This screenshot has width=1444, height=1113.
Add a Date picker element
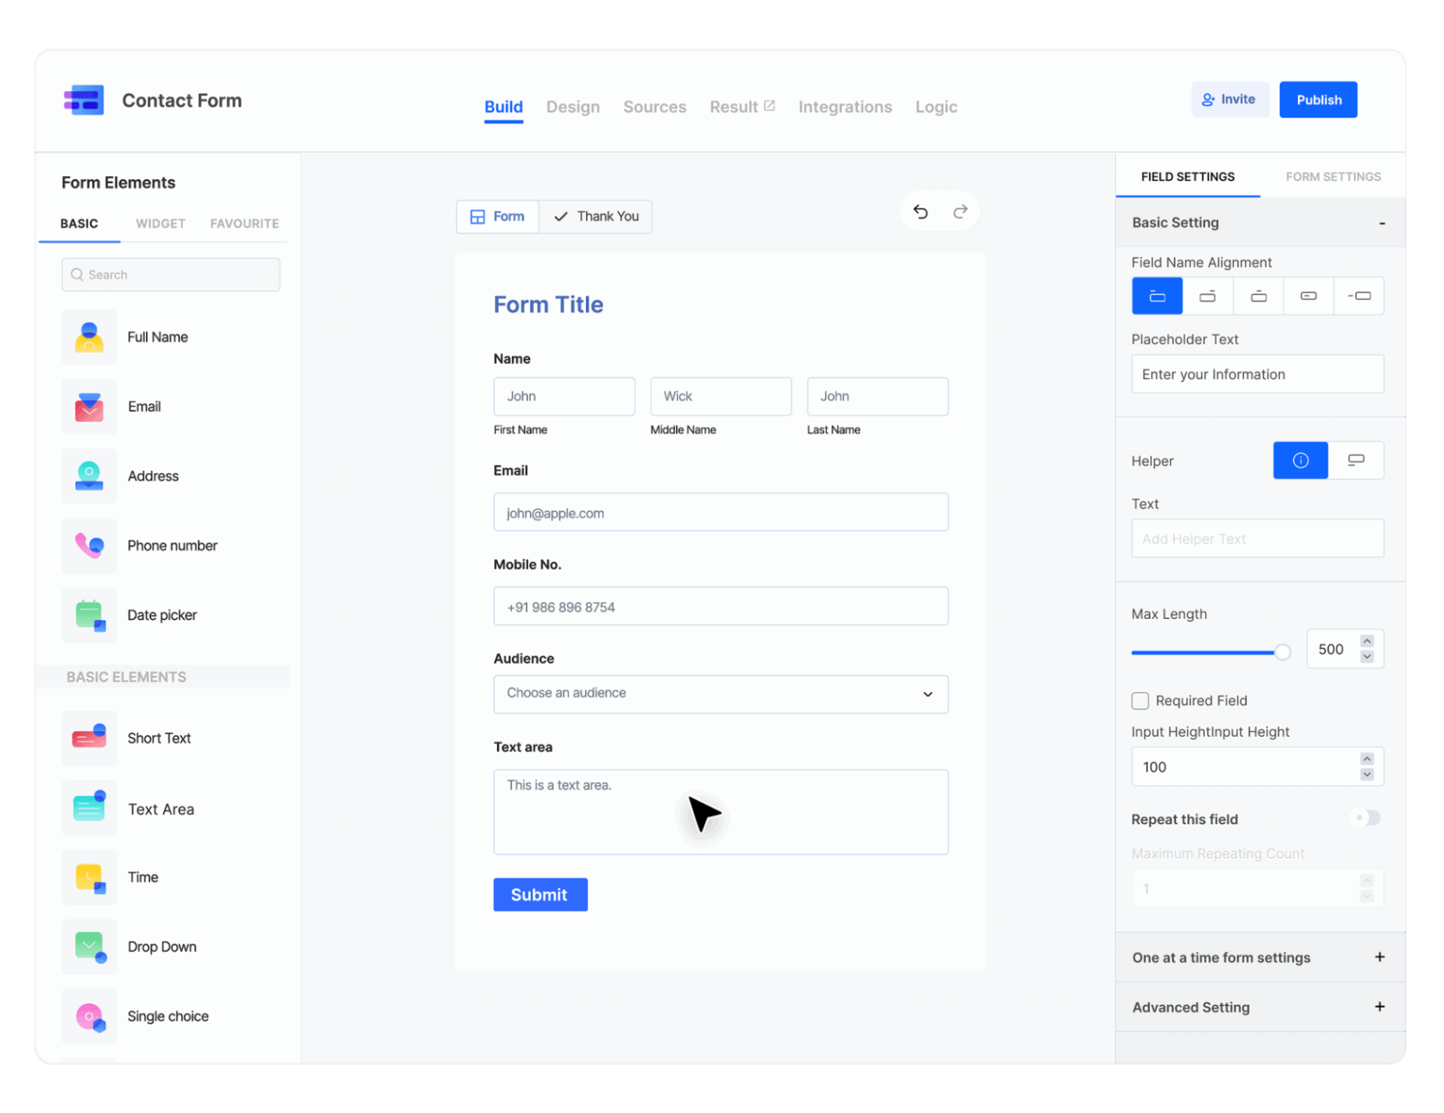89,614
